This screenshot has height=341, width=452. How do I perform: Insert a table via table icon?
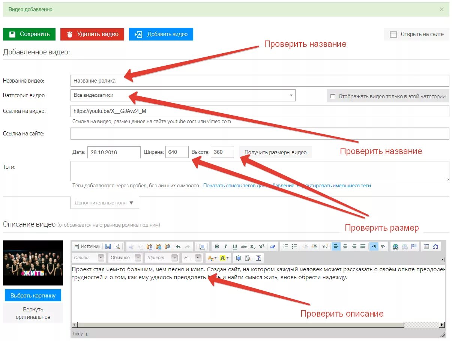tap(426, 246)
